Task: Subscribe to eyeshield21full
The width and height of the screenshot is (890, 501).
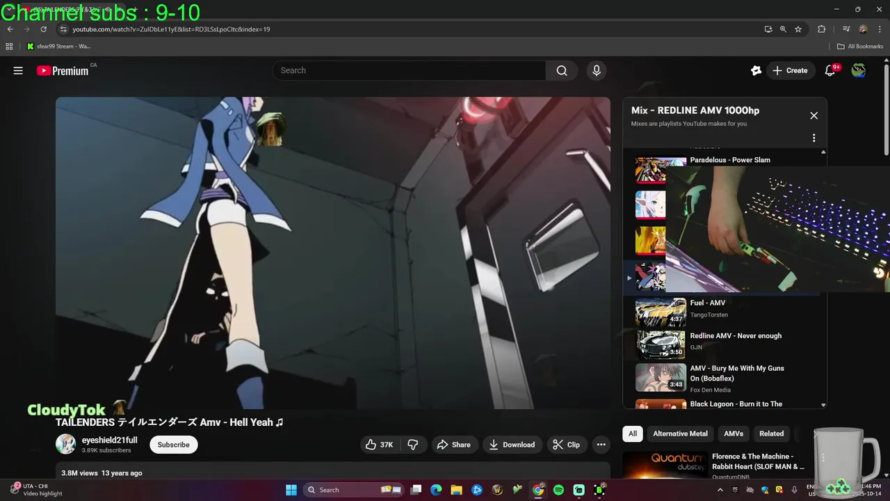Action: 173,445
